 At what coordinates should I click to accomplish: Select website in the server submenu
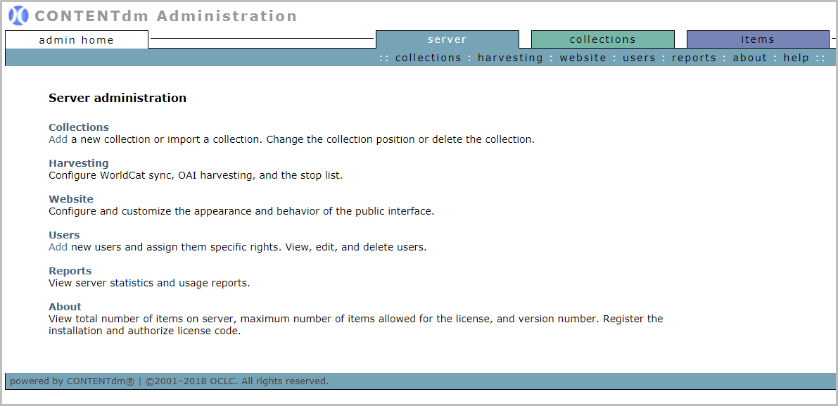583,58
